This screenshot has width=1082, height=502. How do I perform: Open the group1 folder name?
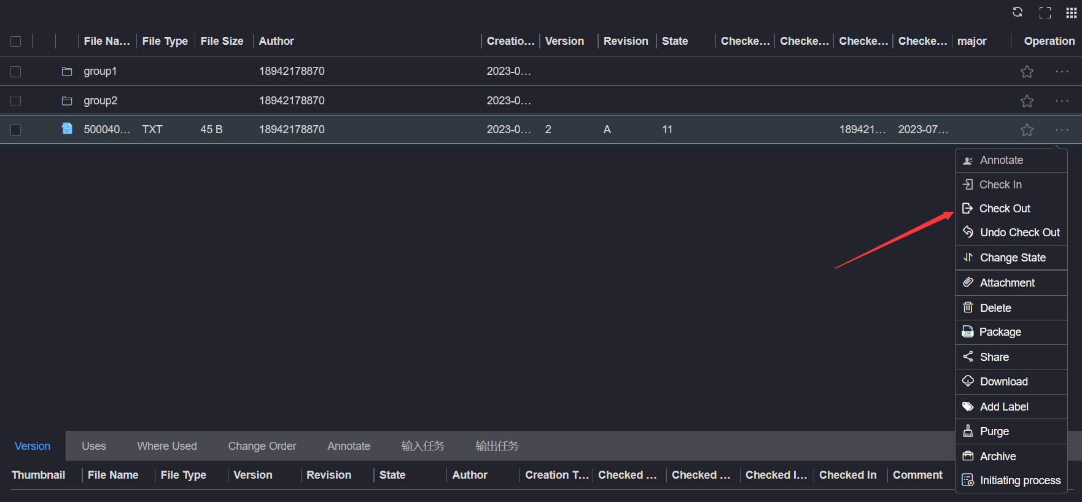click(100, 71)
